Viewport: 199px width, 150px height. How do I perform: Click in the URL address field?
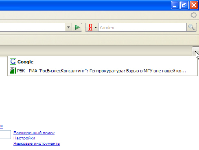32,27
